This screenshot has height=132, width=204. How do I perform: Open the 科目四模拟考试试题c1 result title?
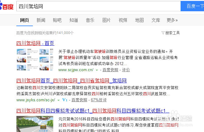pyautogui.click(x=93, y=111)
